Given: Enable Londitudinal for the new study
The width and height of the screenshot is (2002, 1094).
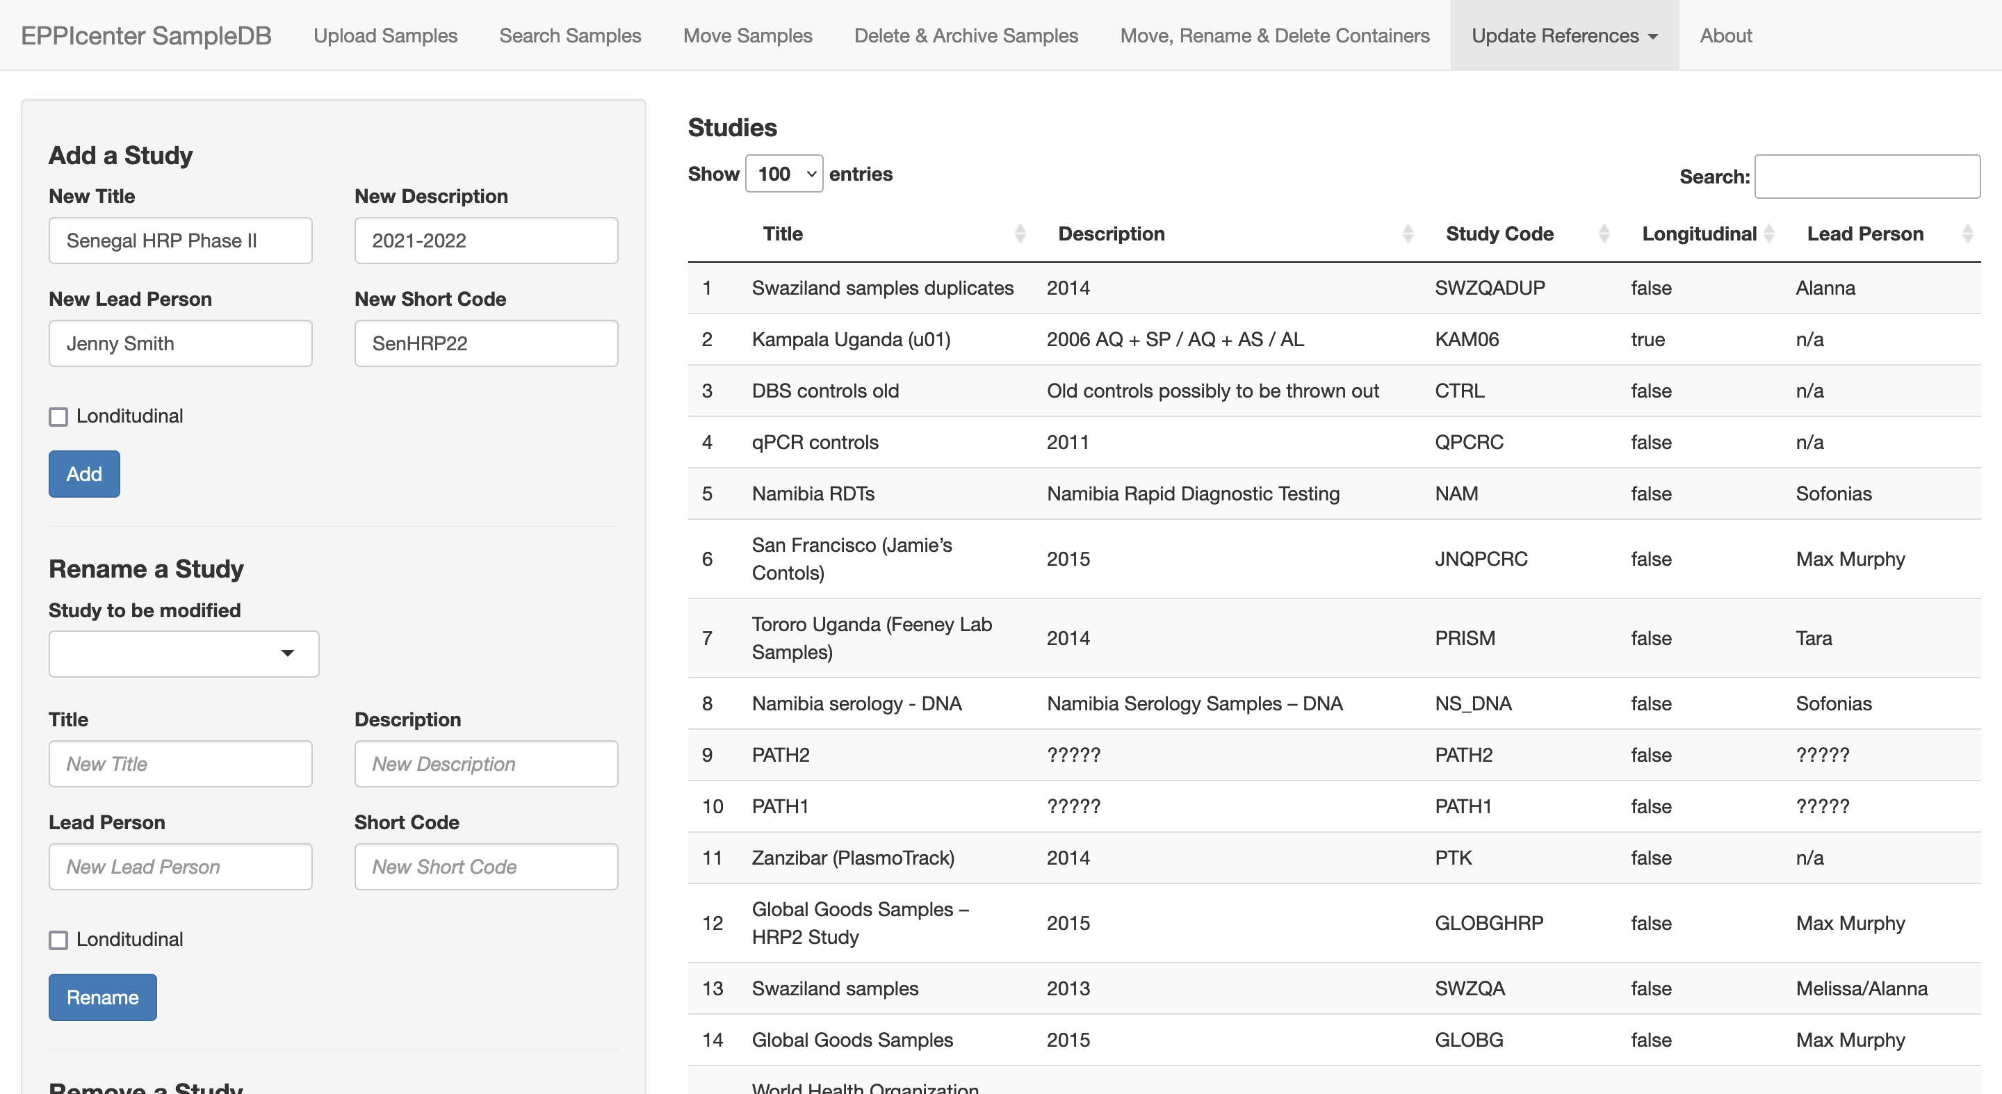Looking at the screenshot, I should tap(58, 416).
